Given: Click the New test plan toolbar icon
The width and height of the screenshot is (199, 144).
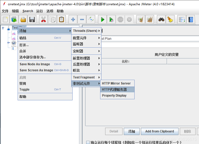Looking at the screenshot, I should (x=5, y=19).
